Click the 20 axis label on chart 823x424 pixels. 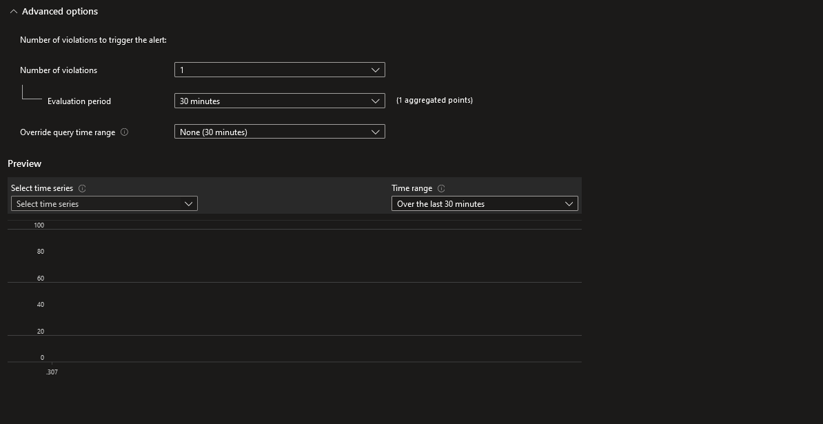click(x=41, y=331)
